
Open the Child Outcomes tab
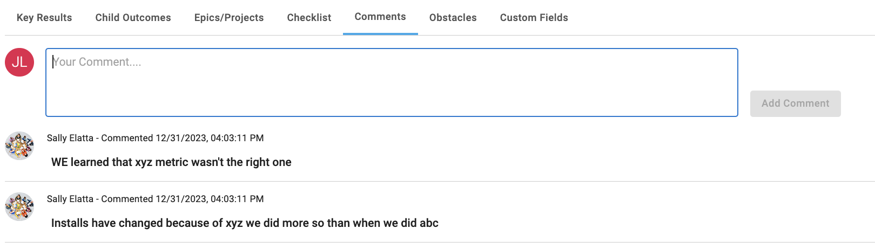(x=133, y=17)
